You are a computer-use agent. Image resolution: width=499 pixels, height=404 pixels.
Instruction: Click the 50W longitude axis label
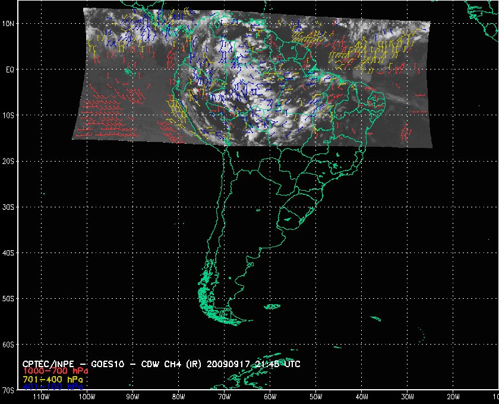(x=315, y=396)
